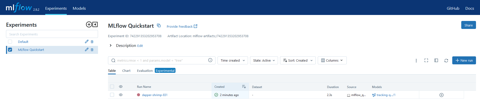The height and width of the screenshot is (105, 480).
Task: Open the Time created dropdown
Action: pyautogui.click(x=233, y=60)
